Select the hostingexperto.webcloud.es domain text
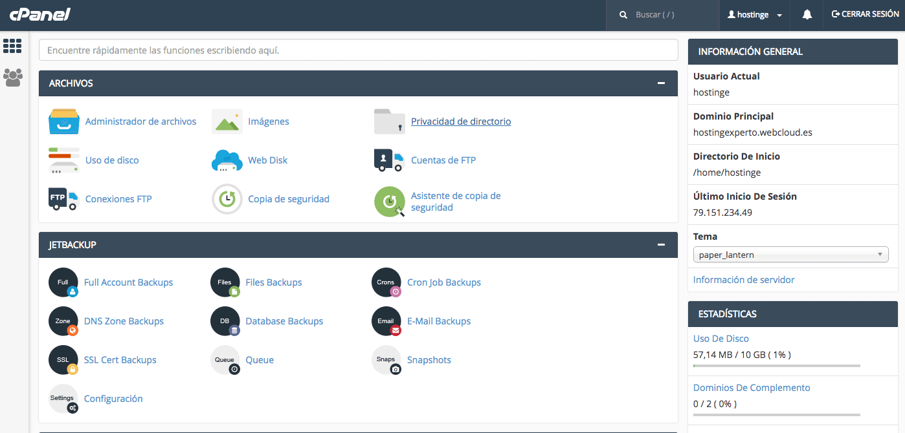This screenshot has height=433, width=905. (752, 132)
